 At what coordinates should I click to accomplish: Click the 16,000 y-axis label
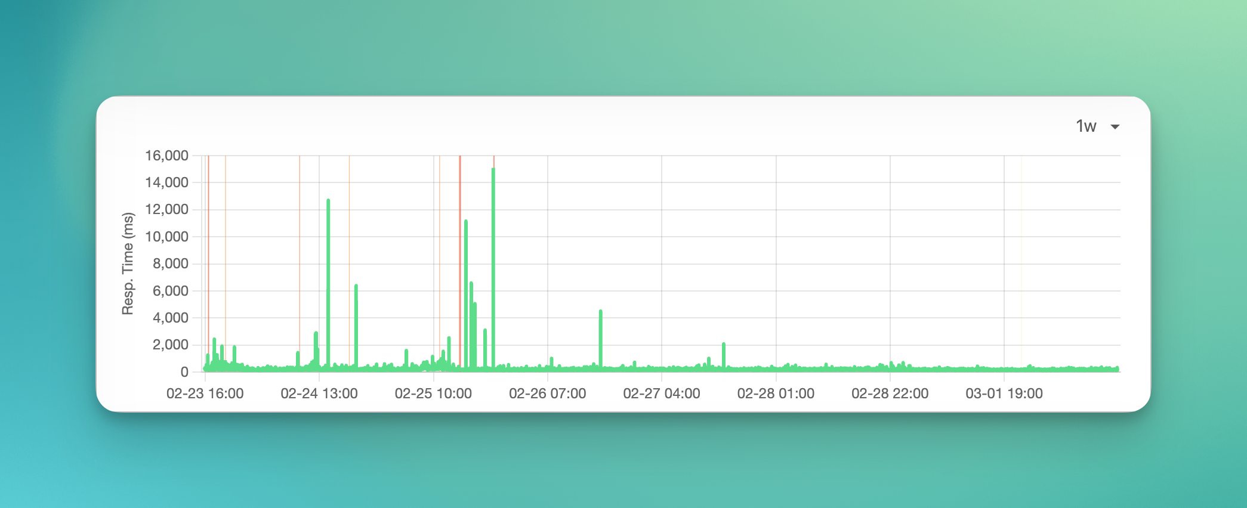pos(166,156)
